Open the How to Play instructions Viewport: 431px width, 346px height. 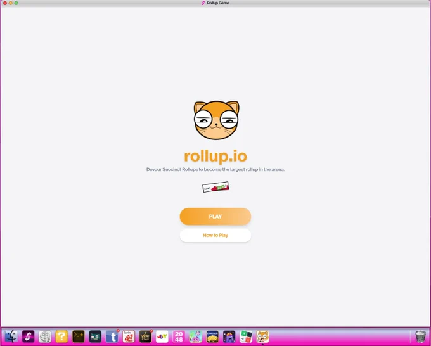pos(215,235)
